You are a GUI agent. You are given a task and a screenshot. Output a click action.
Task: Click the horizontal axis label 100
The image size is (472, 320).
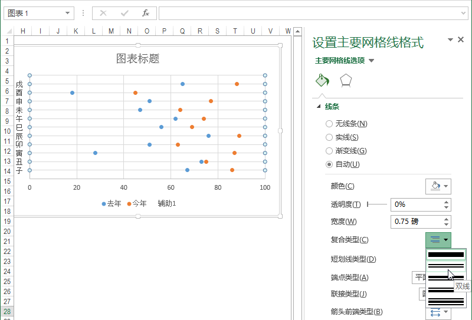click(265, 187)
